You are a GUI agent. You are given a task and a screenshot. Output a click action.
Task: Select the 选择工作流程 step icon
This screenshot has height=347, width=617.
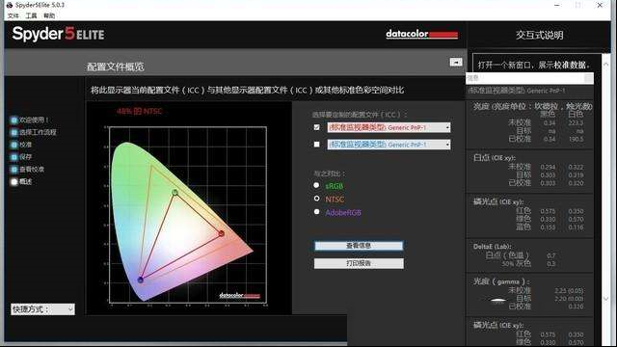coord(14,132)
